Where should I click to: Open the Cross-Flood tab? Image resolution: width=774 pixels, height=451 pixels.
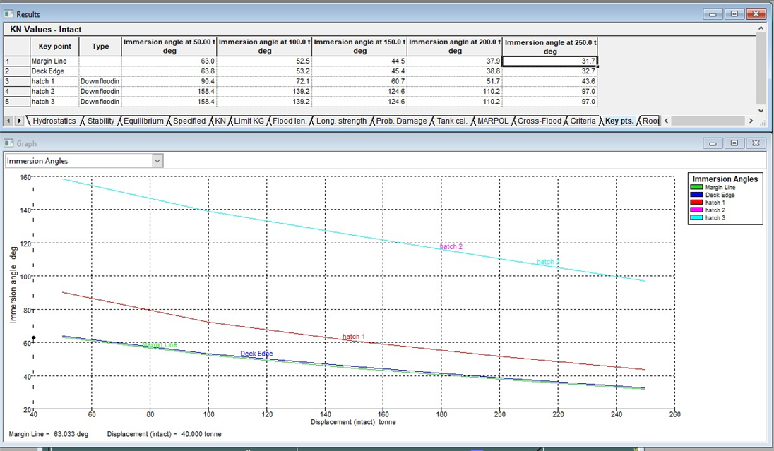[x=539, y=121]
